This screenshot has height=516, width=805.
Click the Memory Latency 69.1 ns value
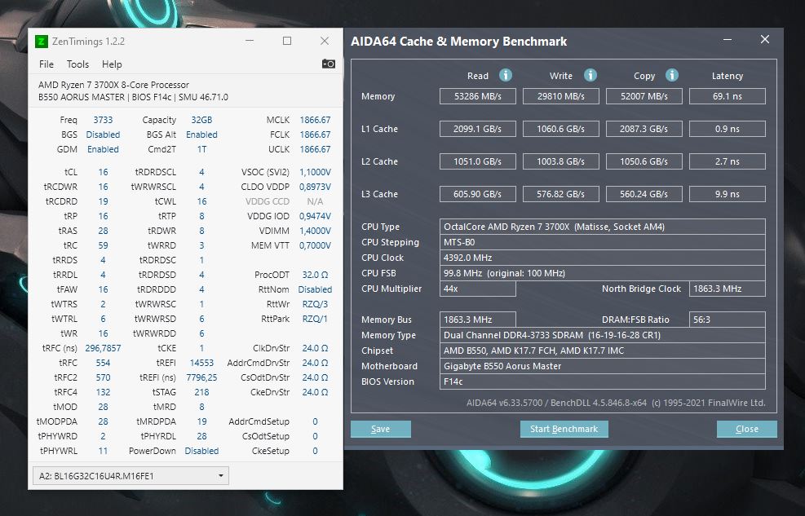(727, 96)
